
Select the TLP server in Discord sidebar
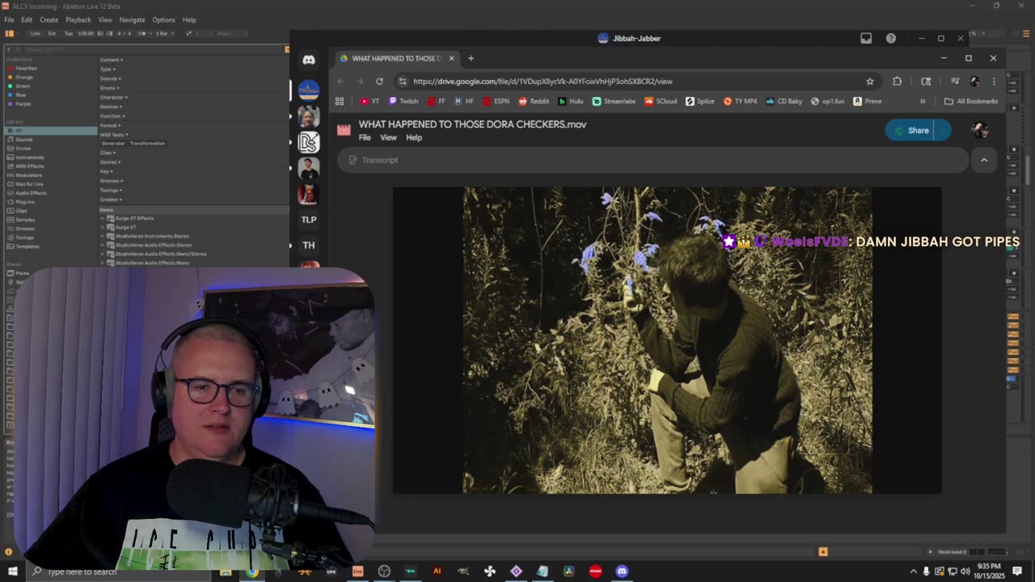point(308,219)
